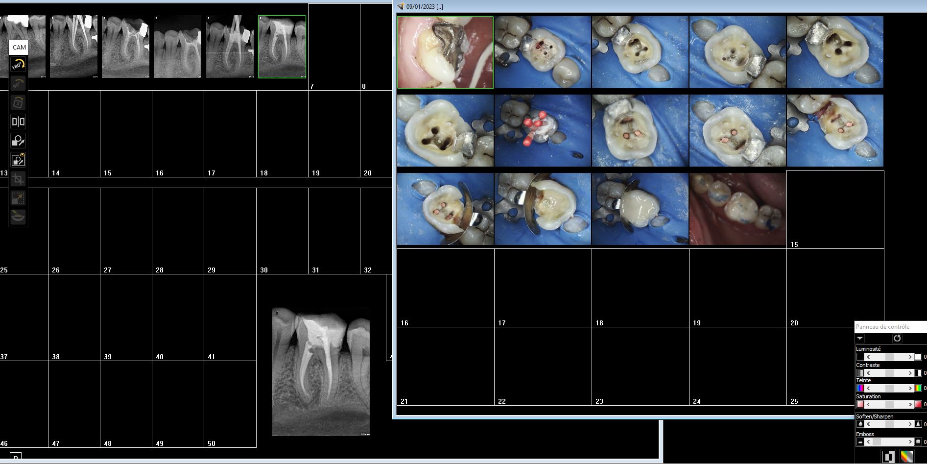
Task: Click the Saturation slider thumb
Action: [x=889, y=405]
